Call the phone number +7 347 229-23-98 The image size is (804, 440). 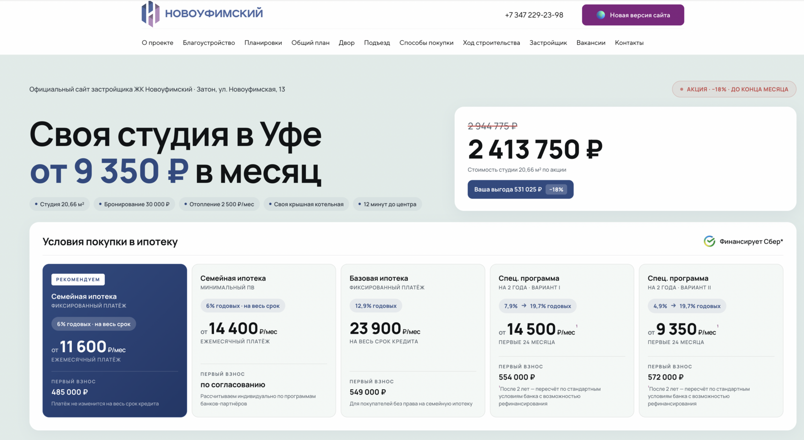coord(534,15)
